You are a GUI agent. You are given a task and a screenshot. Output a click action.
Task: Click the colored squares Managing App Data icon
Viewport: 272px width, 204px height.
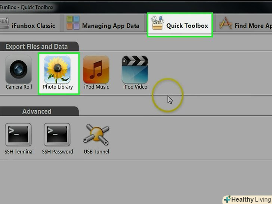tap(73, 23)
